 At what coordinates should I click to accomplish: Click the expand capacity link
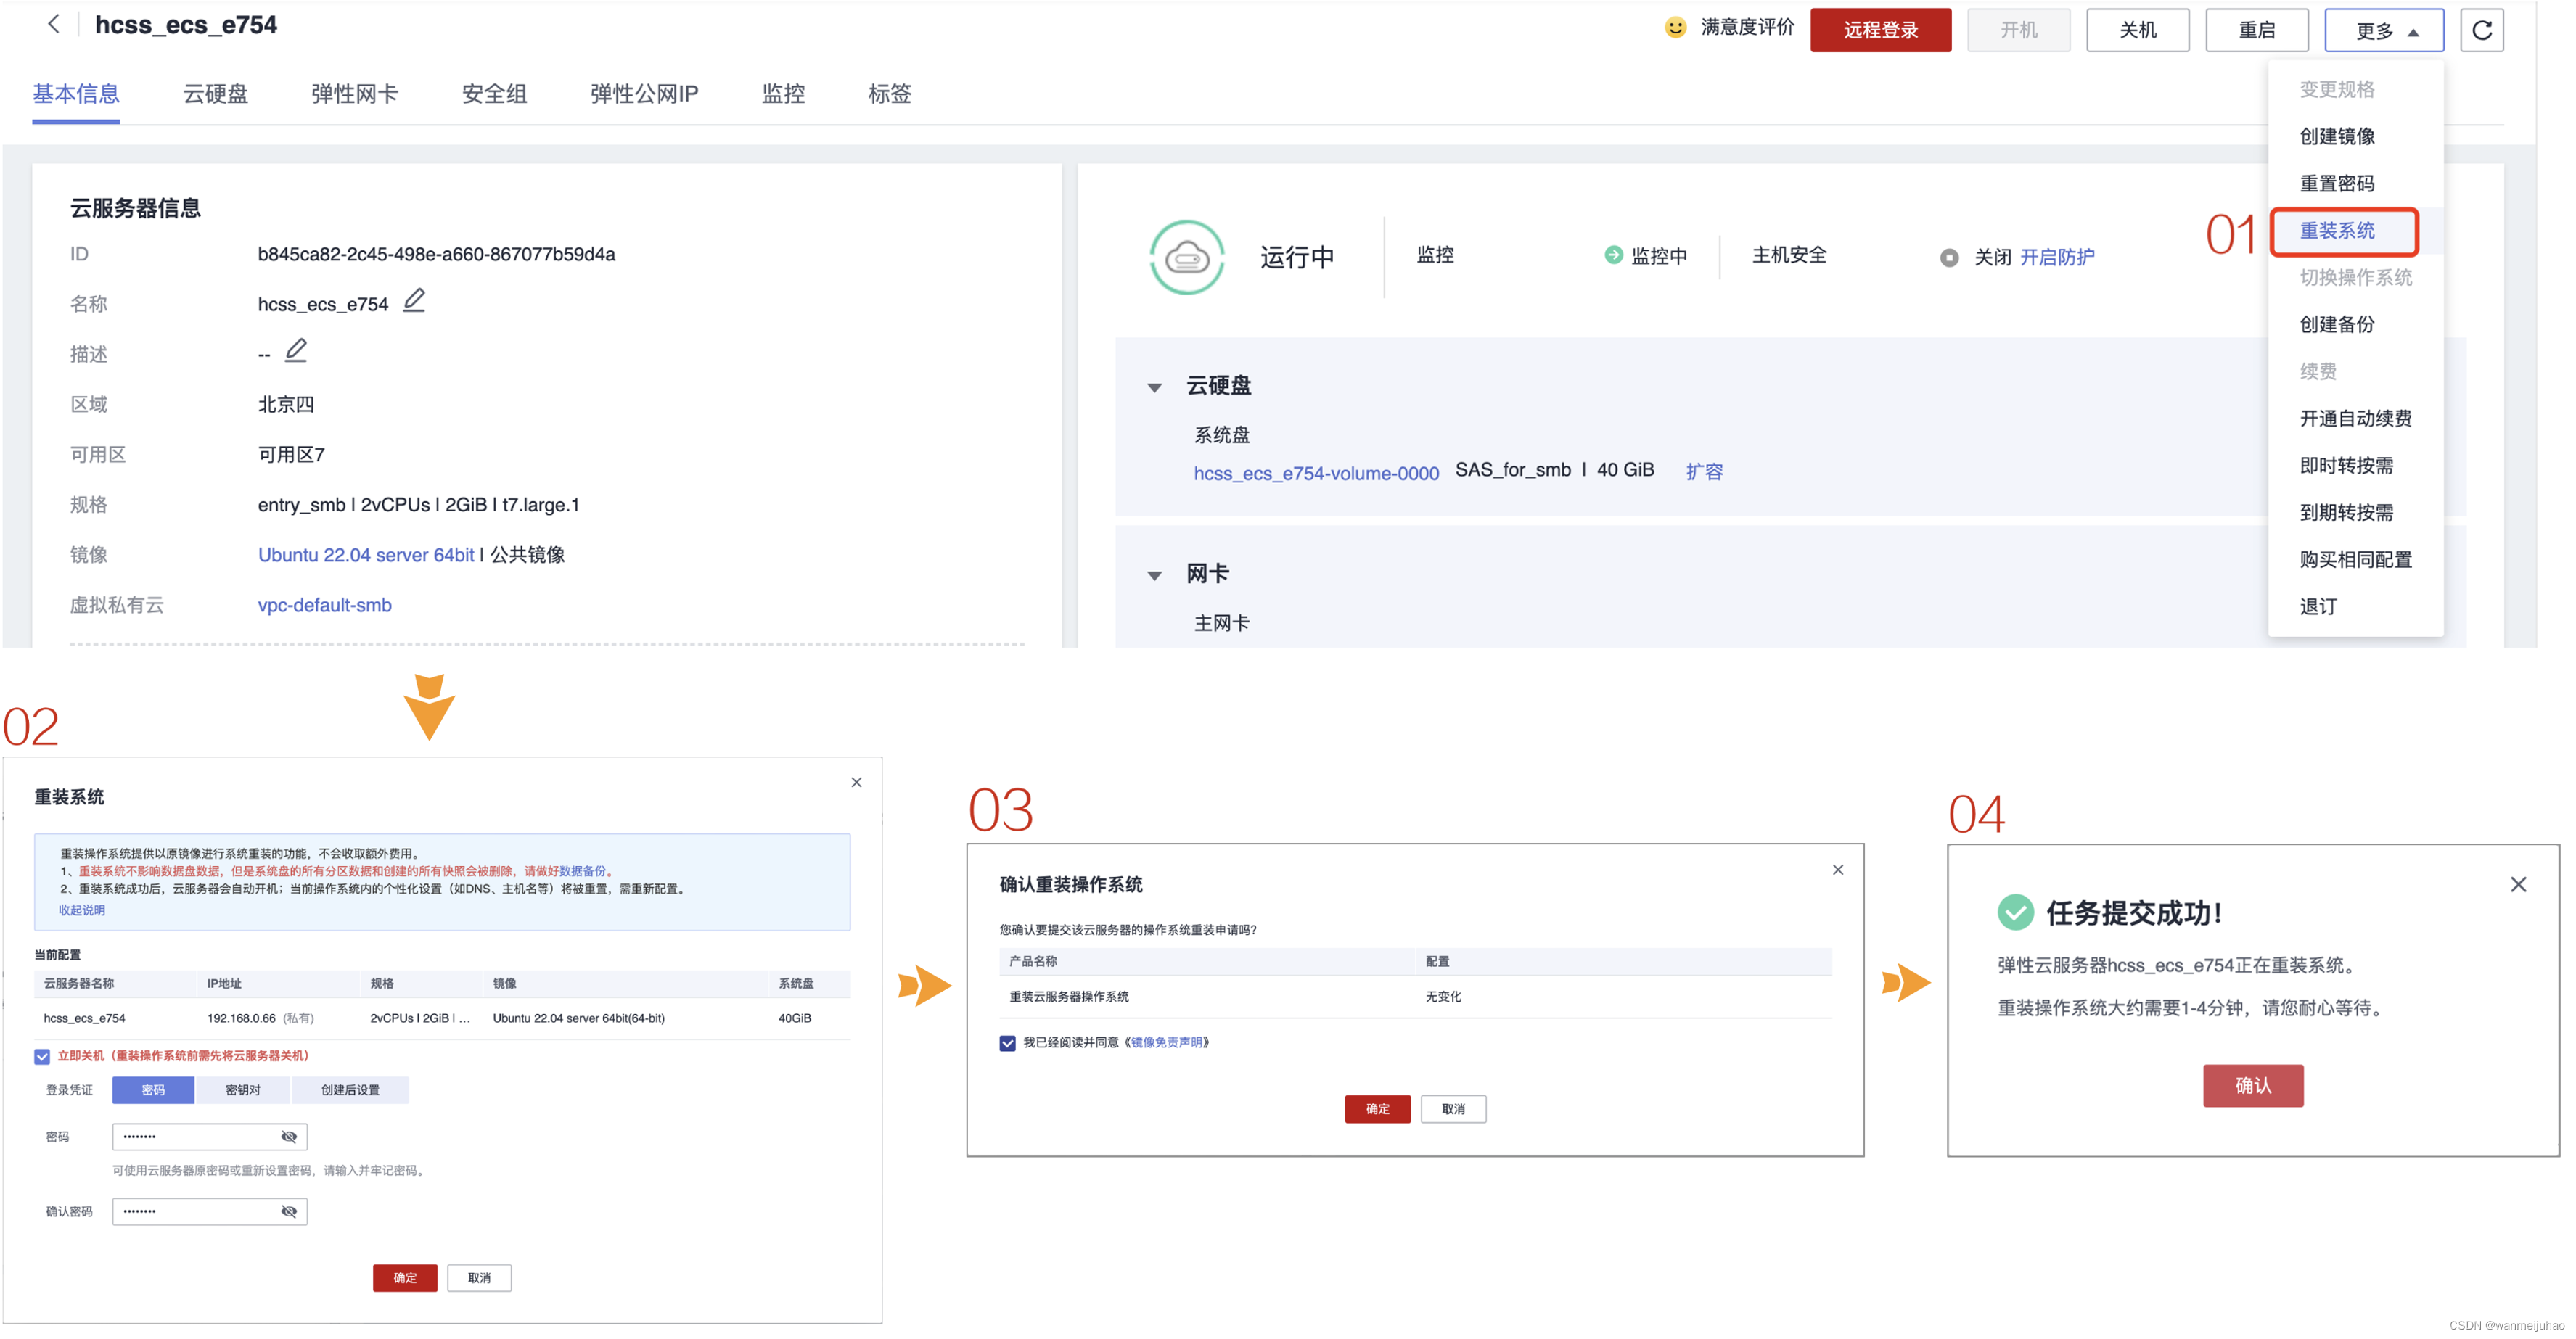(x=1704, y=471)
